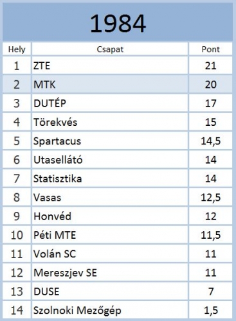236x321 pixels.
Task: Select the Péti MTE team cell
Action: point(110,235)
